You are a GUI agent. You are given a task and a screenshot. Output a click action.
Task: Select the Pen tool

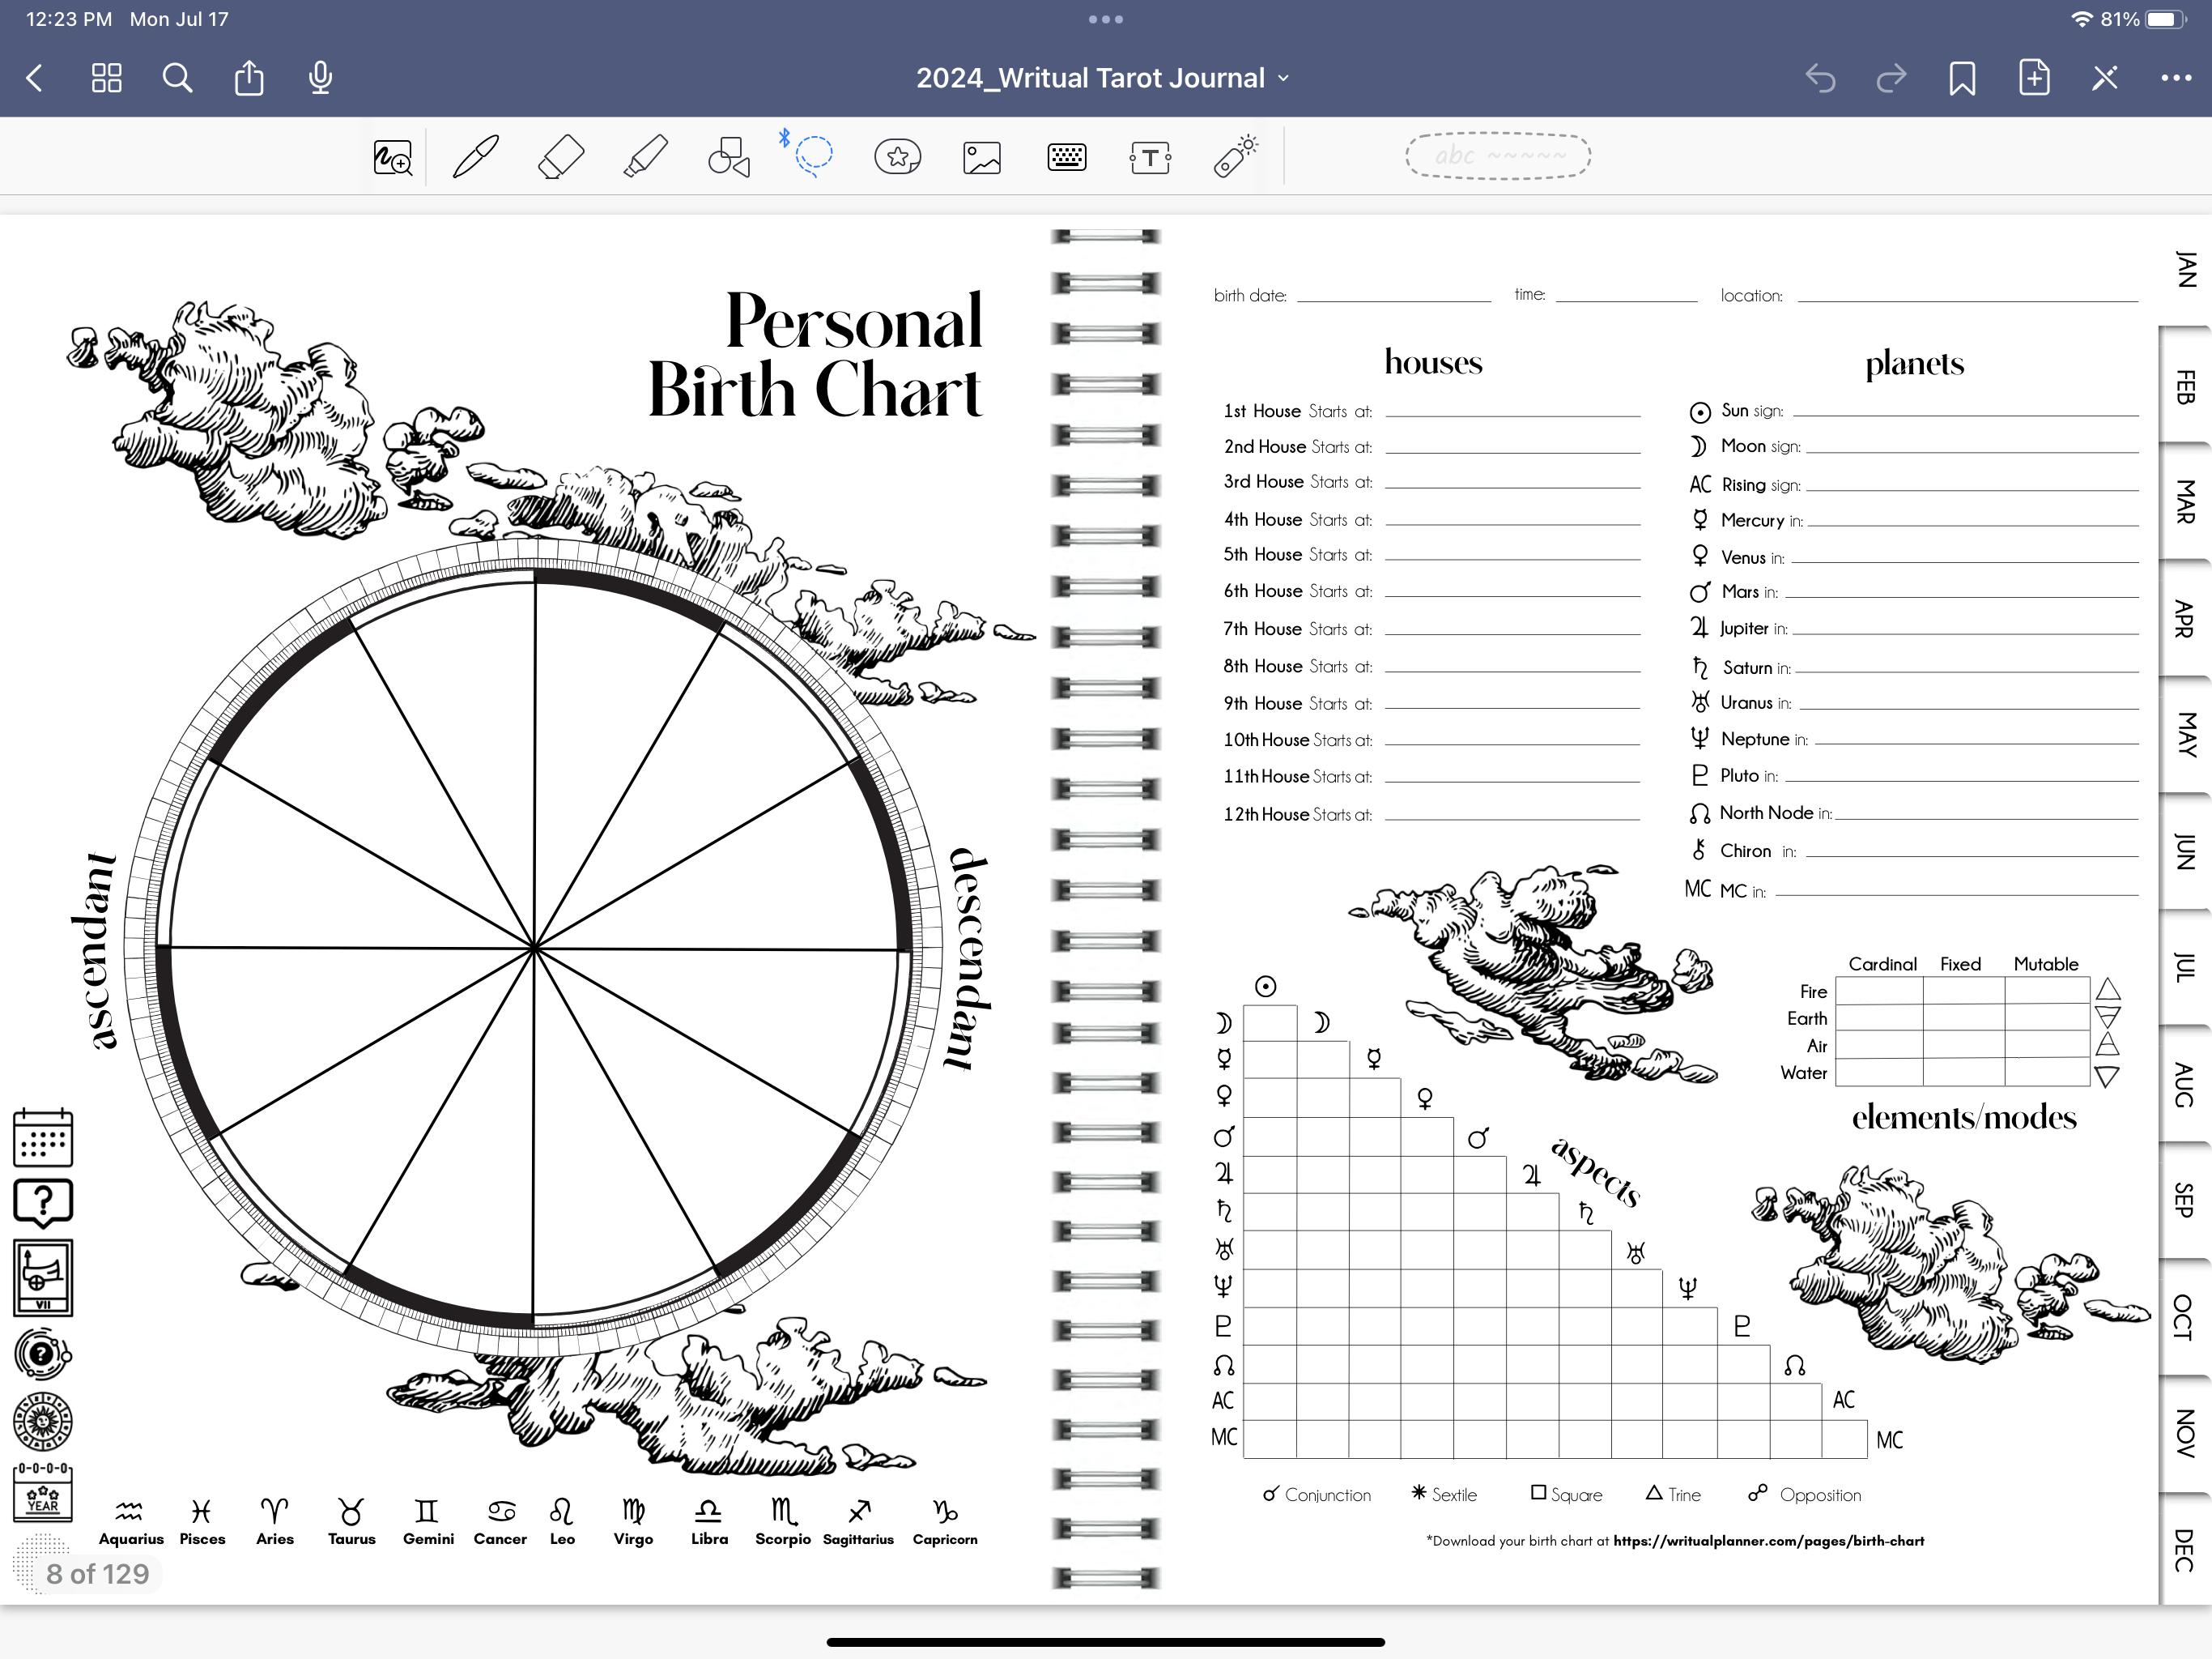(x=475, y=157)
